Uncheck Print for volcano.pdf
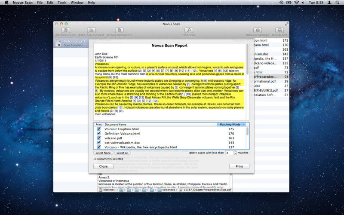Viewport: 344px width, 215px height. click(x=99, y=138)
